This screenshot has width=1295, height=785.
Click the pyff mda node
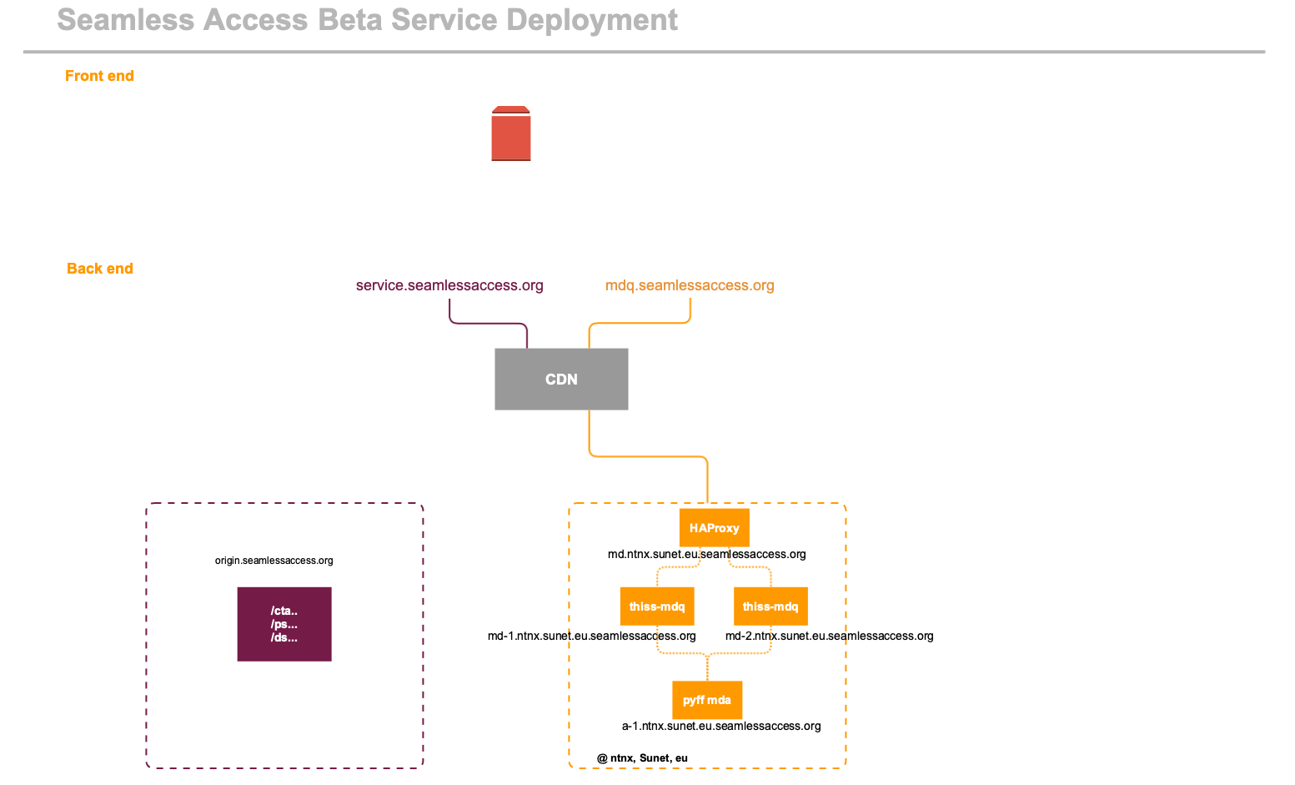click(707, 700)
